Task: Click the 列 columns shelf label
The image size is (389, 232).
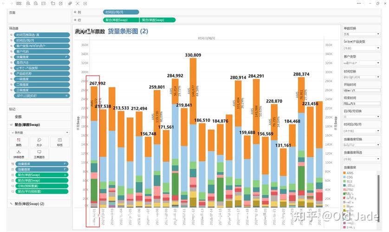Action: pyautogui.click(x=79, y=12)
